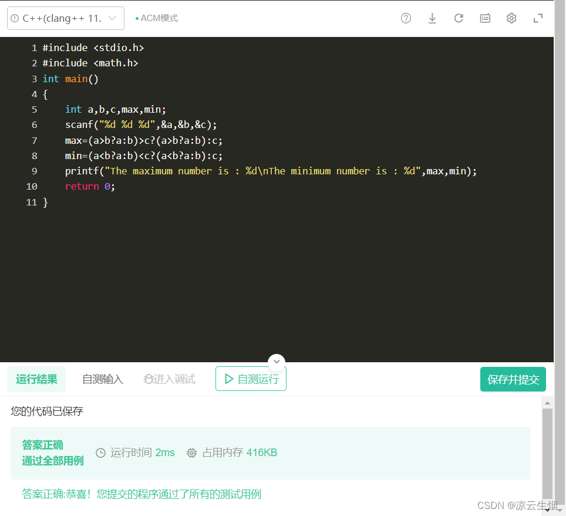Click line 8 min assignment statement
566x516 pixels.
pos(144,156)
